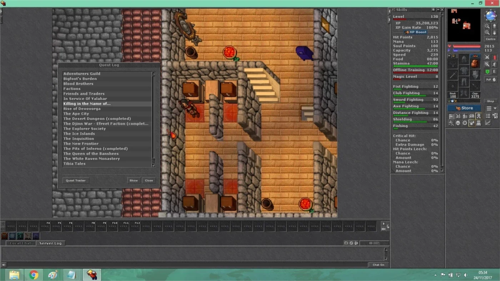
Task: Select The Pits of Inferno (completed) entry
Action: pyautogui.click(x=107, y=149)
